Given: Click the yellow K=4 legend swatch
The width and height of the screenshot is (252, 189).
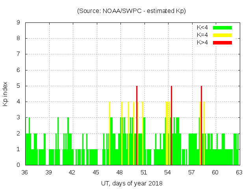Looking at the screenshot, I should (222, 35).
